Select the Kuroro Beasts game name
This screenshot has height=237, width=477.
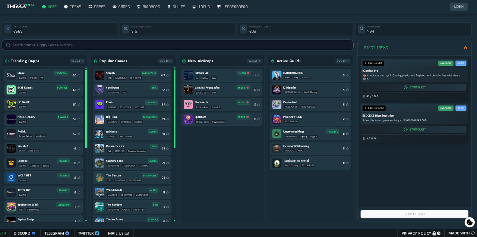pos(115,146)
